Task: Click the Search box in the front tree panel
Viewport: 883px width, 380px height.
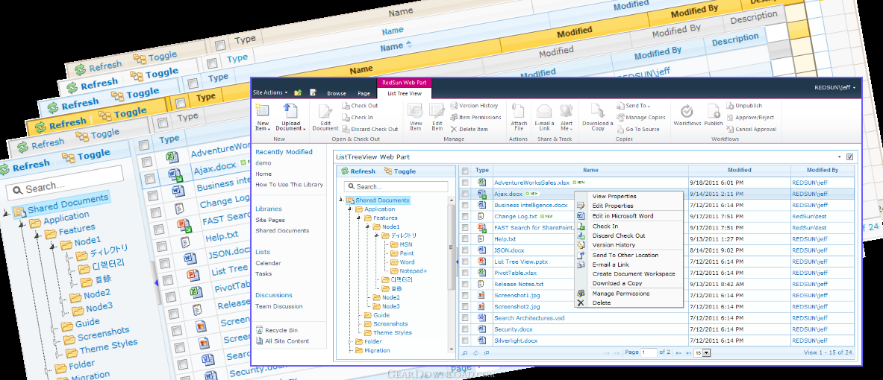Action: (396, 186)
